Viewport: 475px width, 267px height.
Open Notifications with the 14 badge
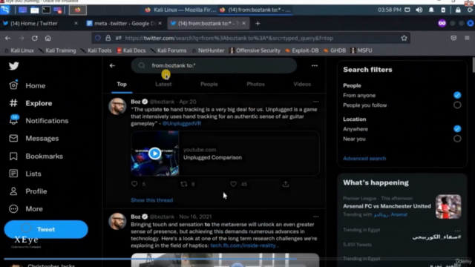pos(39,120)
